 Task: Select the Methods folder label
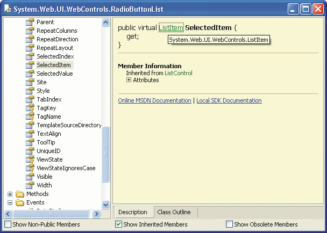tap(38, 194)
